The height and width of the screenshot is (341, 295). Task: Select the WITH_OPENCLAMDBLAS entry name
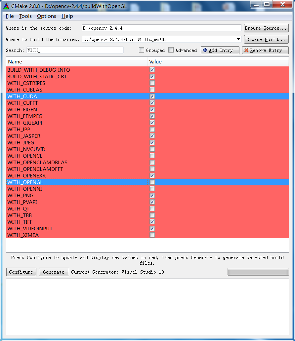click(37, 163)
